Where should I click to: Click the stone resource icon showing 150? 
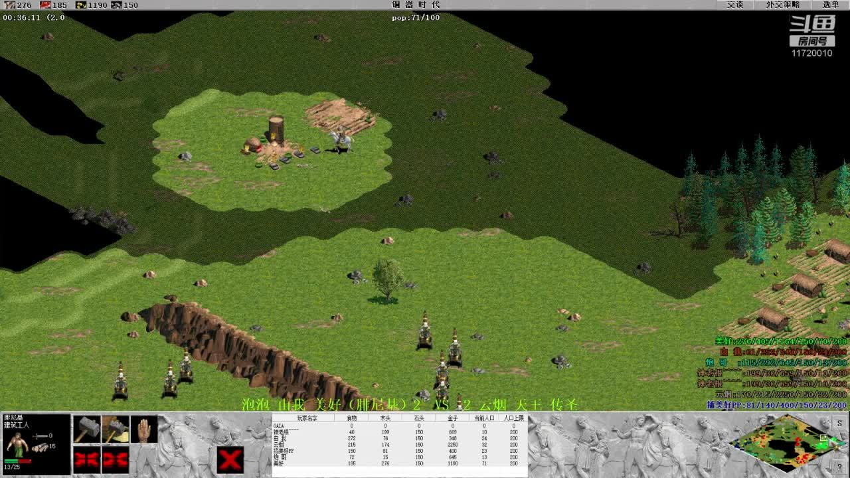click(x=117, y=5)
